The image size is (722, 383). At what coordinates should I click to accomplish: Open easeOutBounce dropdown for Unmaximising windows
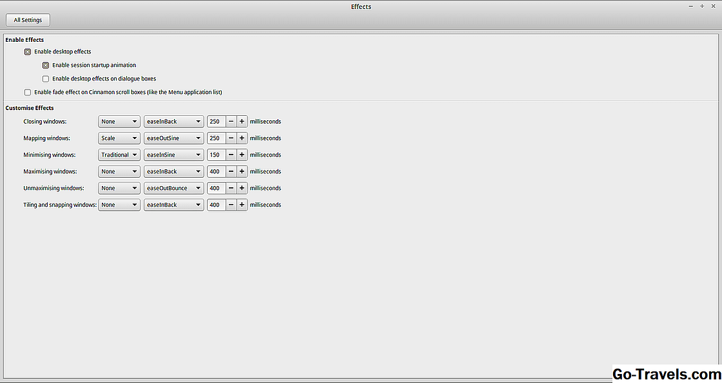173,189
